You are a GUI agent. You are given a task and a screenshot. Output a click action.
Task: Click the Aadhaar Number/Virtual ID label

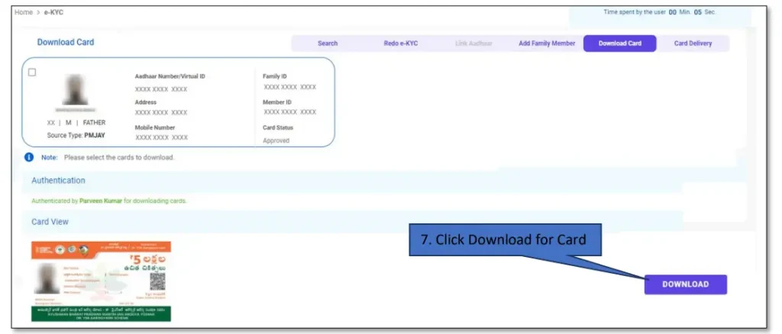point(170,76)
